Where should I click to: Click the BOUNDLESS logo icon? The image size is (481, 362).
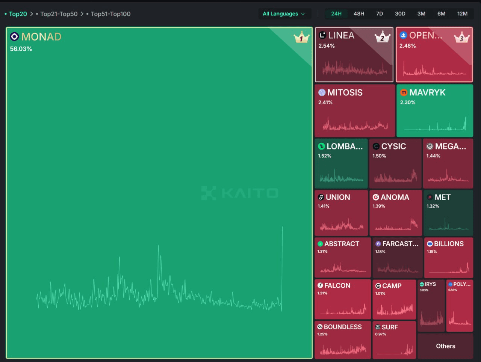point(320,327)
